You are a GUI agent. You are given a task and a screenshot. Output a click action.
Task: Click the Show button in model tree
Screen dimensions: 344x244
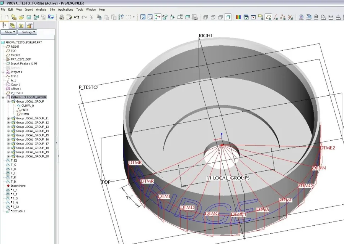[8, 32]
